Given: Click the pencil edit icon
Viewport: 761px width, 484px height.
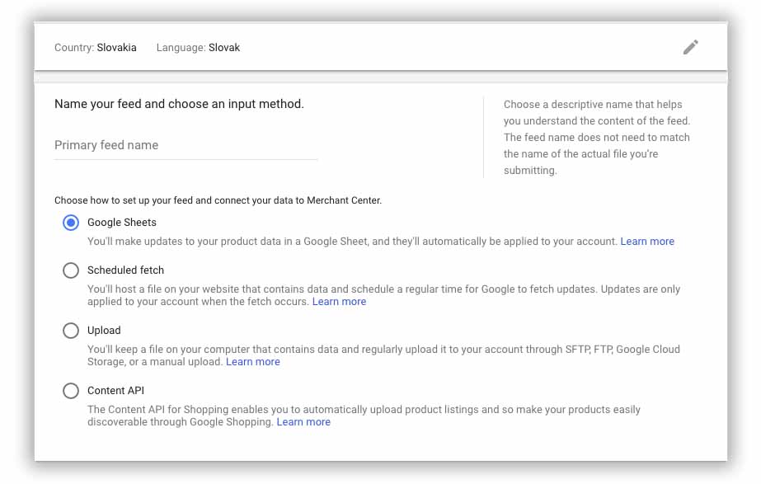Looking at the screenshot, I should click(691, 47).
